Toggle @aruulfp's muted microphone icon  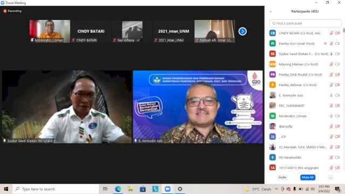[x=331, y=126]
